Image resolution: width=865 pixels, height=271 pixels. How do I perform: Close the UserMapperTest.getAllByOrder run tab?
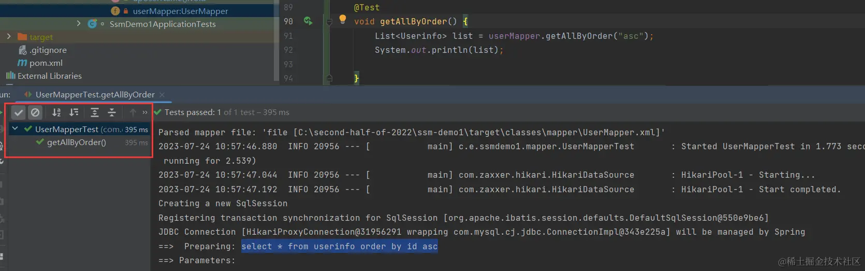[x=162, y=95]
